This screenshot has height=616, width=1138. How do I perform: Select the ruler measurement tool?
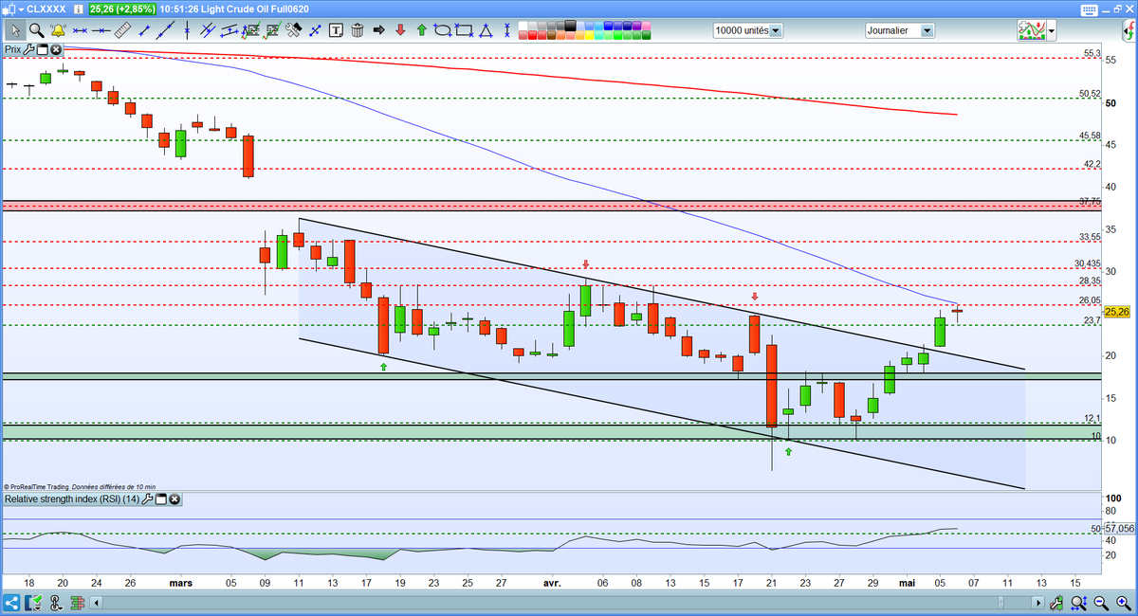(x=123, y=30)
